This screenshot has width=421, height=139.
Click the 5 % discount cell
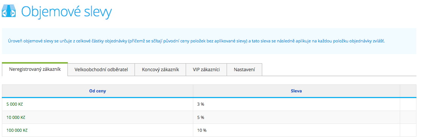[296, 117]
